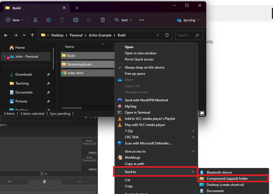Screen dimensions: 273x194
Task: Switch to large thumbnails view icon
Action: pos(202,113)
